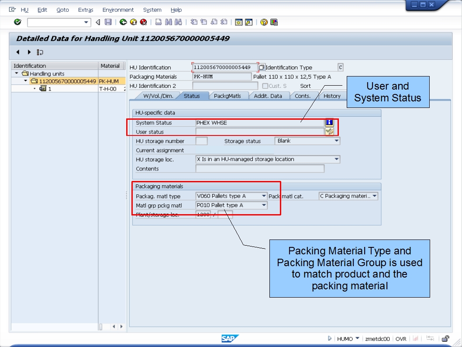
Task: Click the Continue (Enter) checkmark button
Action: click(x=17, y=22)
